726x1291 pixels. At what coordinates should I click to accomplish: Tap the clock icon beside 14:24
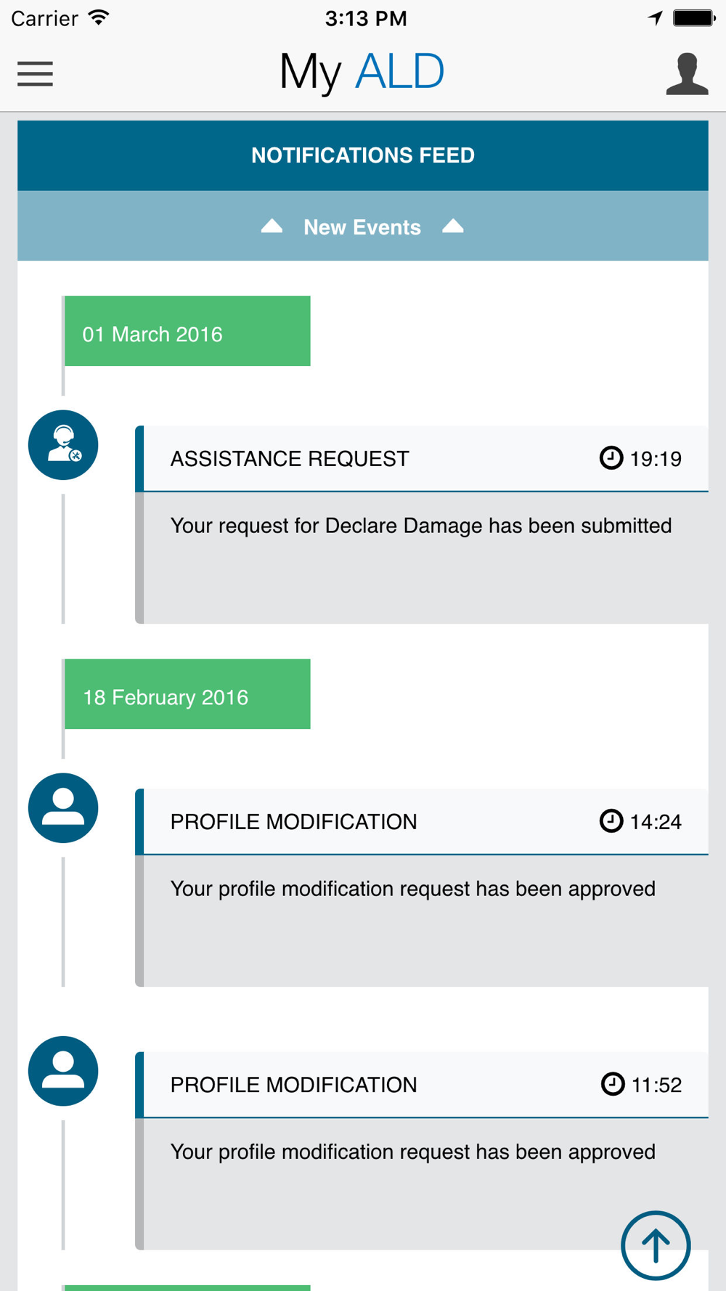pyautogui.click(x=611, y=821)
